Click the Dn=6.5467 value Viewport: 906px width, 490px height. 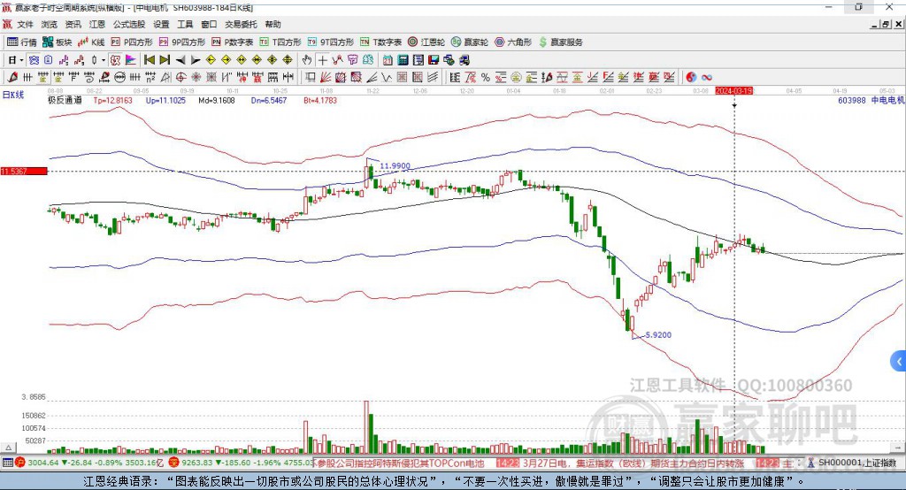point(269,100)
